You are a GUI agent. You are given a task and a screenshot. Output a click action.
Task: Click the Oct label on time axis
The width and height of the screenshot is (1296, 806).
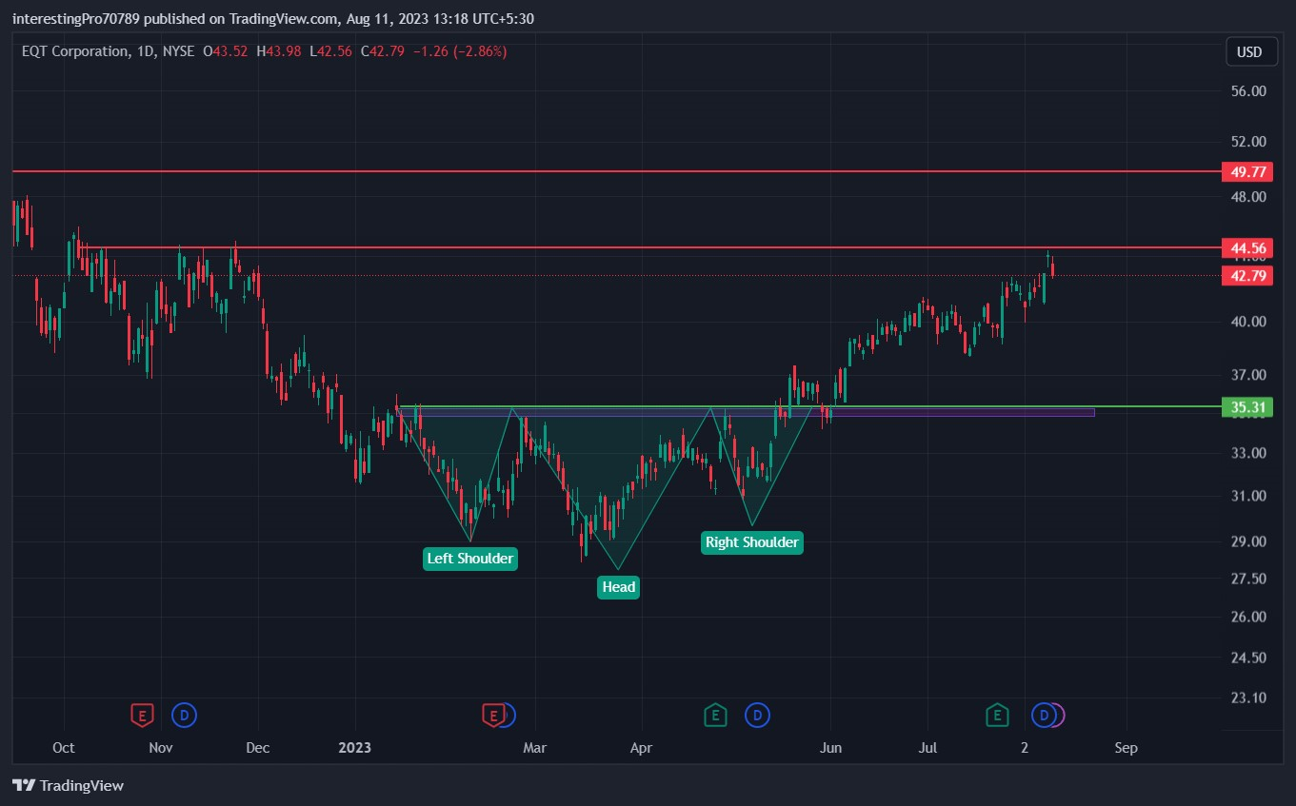64,748
